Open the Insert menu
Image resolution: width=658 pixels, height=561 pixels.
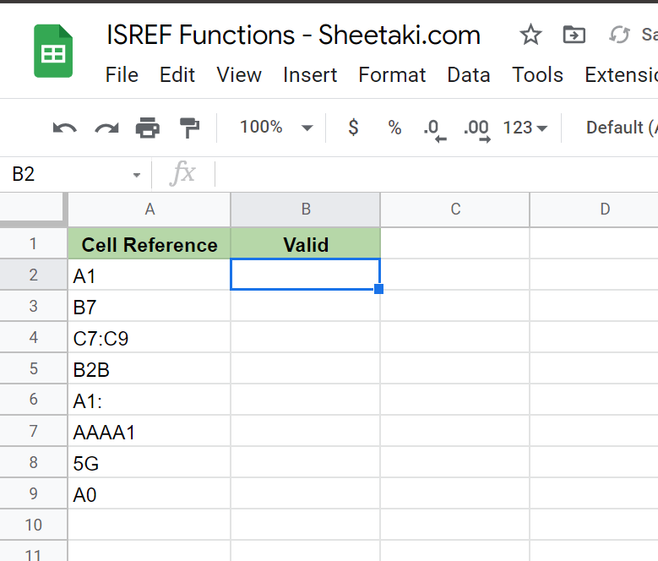(x=310, y=75)
